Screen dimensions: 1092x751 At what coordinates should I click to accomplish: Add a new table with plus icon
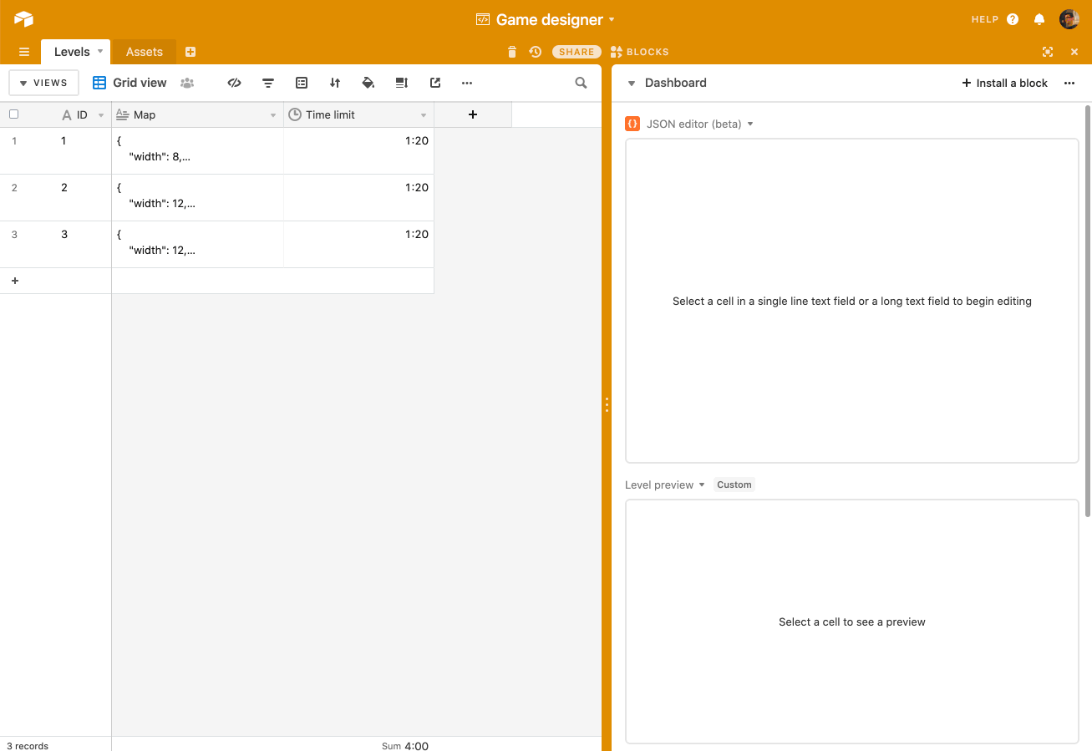[190, 52]
